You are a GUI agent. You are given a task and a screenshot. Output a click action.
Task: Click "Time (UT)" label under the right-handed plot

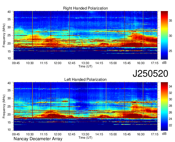(85, 66)
